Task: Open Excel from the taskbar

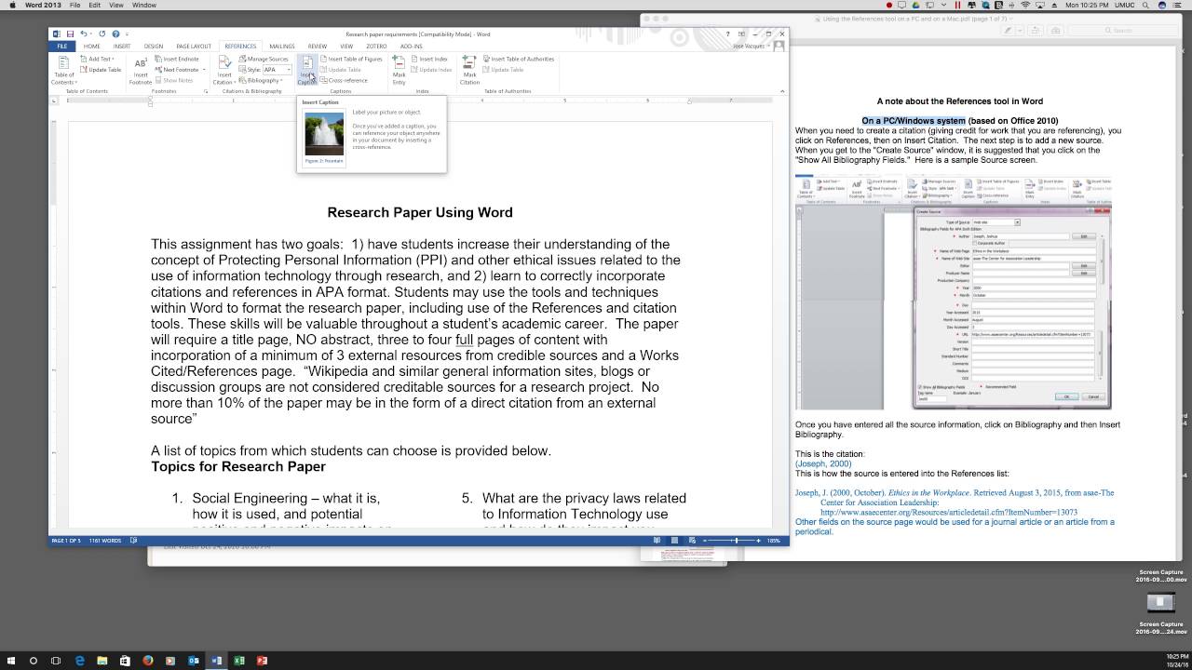Action: [238, 661]
